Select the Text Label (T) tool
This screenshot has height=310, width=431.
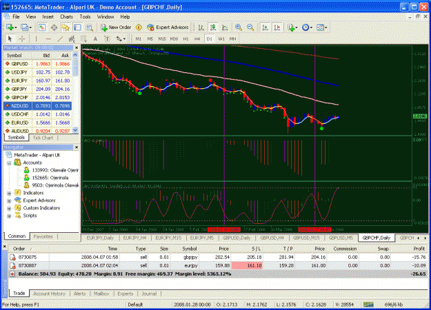tap(107, 39)
